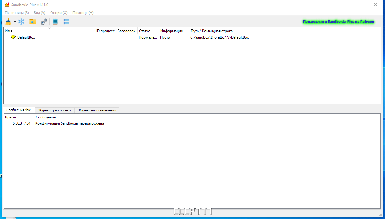
Task: Sort by the Статус column header
Action: 148,31
